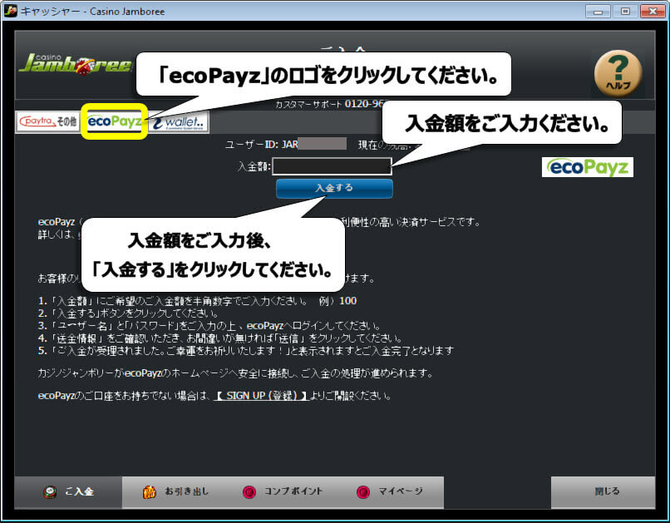
Task: Click instruction step 4 mentioning 送金情報
Action: (219, 338)
